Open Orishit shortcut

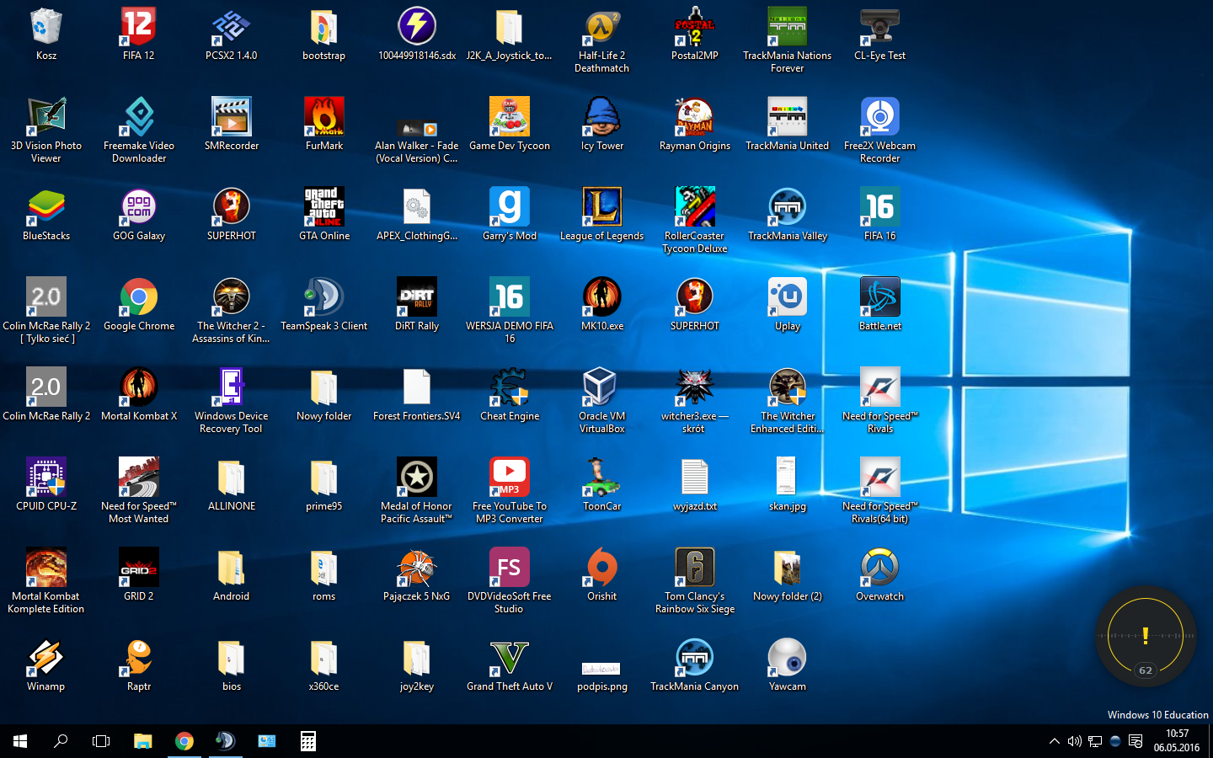pos(602,568)
